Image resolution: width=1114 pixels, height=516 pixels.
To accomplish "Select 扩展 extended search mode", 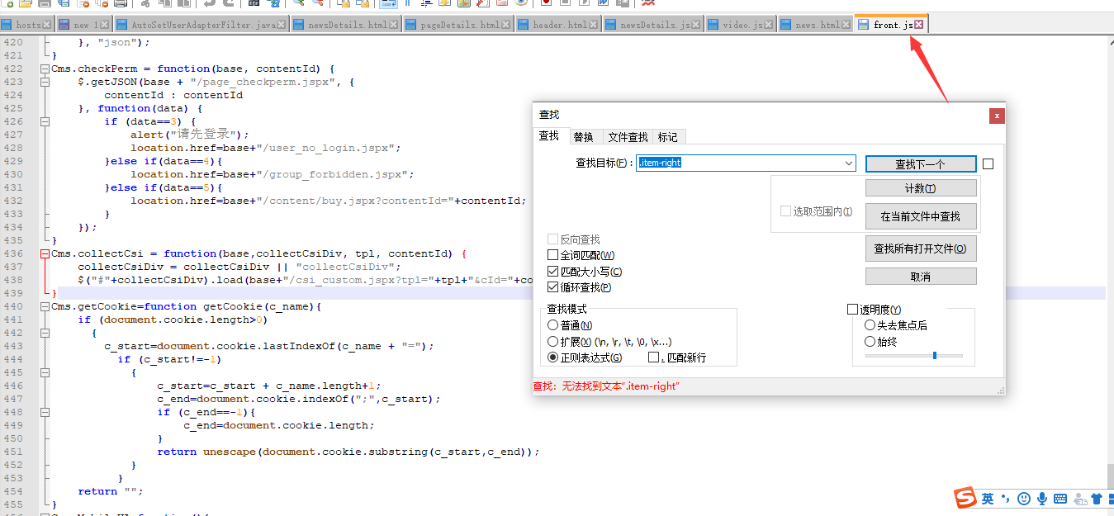I will 553,341.
